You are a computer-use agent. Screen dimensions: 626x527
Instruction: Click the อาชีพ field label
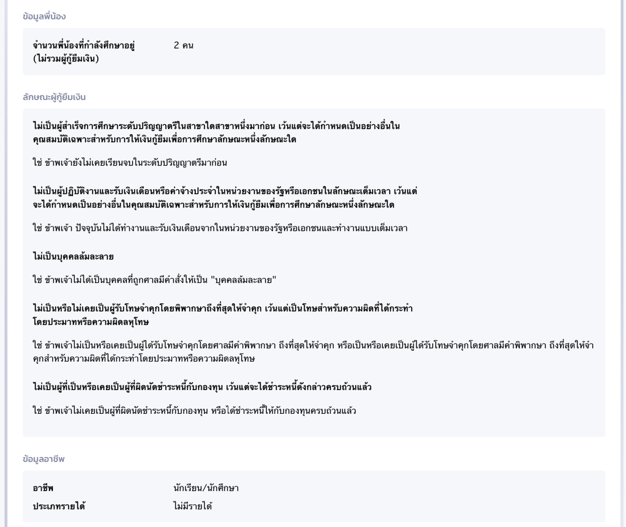[x=43, y=488]
